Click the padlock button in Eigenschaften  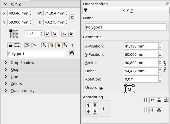(159, 100)
